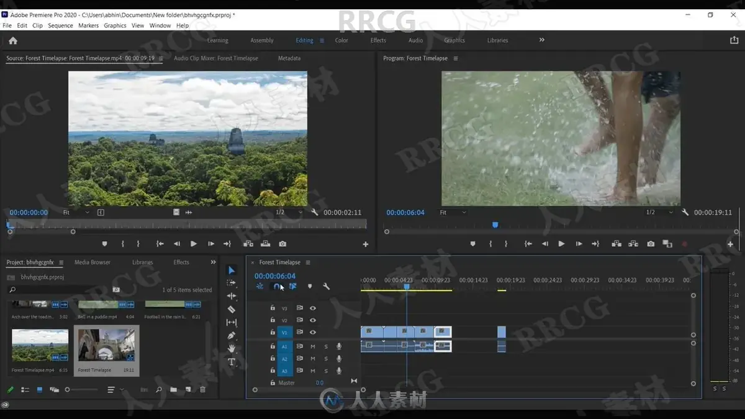Toggle V1 track targeting

coord(285,333)
